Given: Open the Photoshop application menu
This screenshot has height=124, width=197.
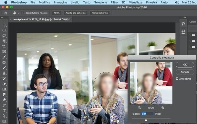Looking at the screenshot, I should coord(19,2).
